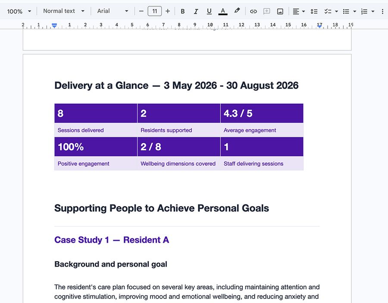Toggle bold formatting
The width and height of the screenshot is (388, 303).
(x=183, y=11)
